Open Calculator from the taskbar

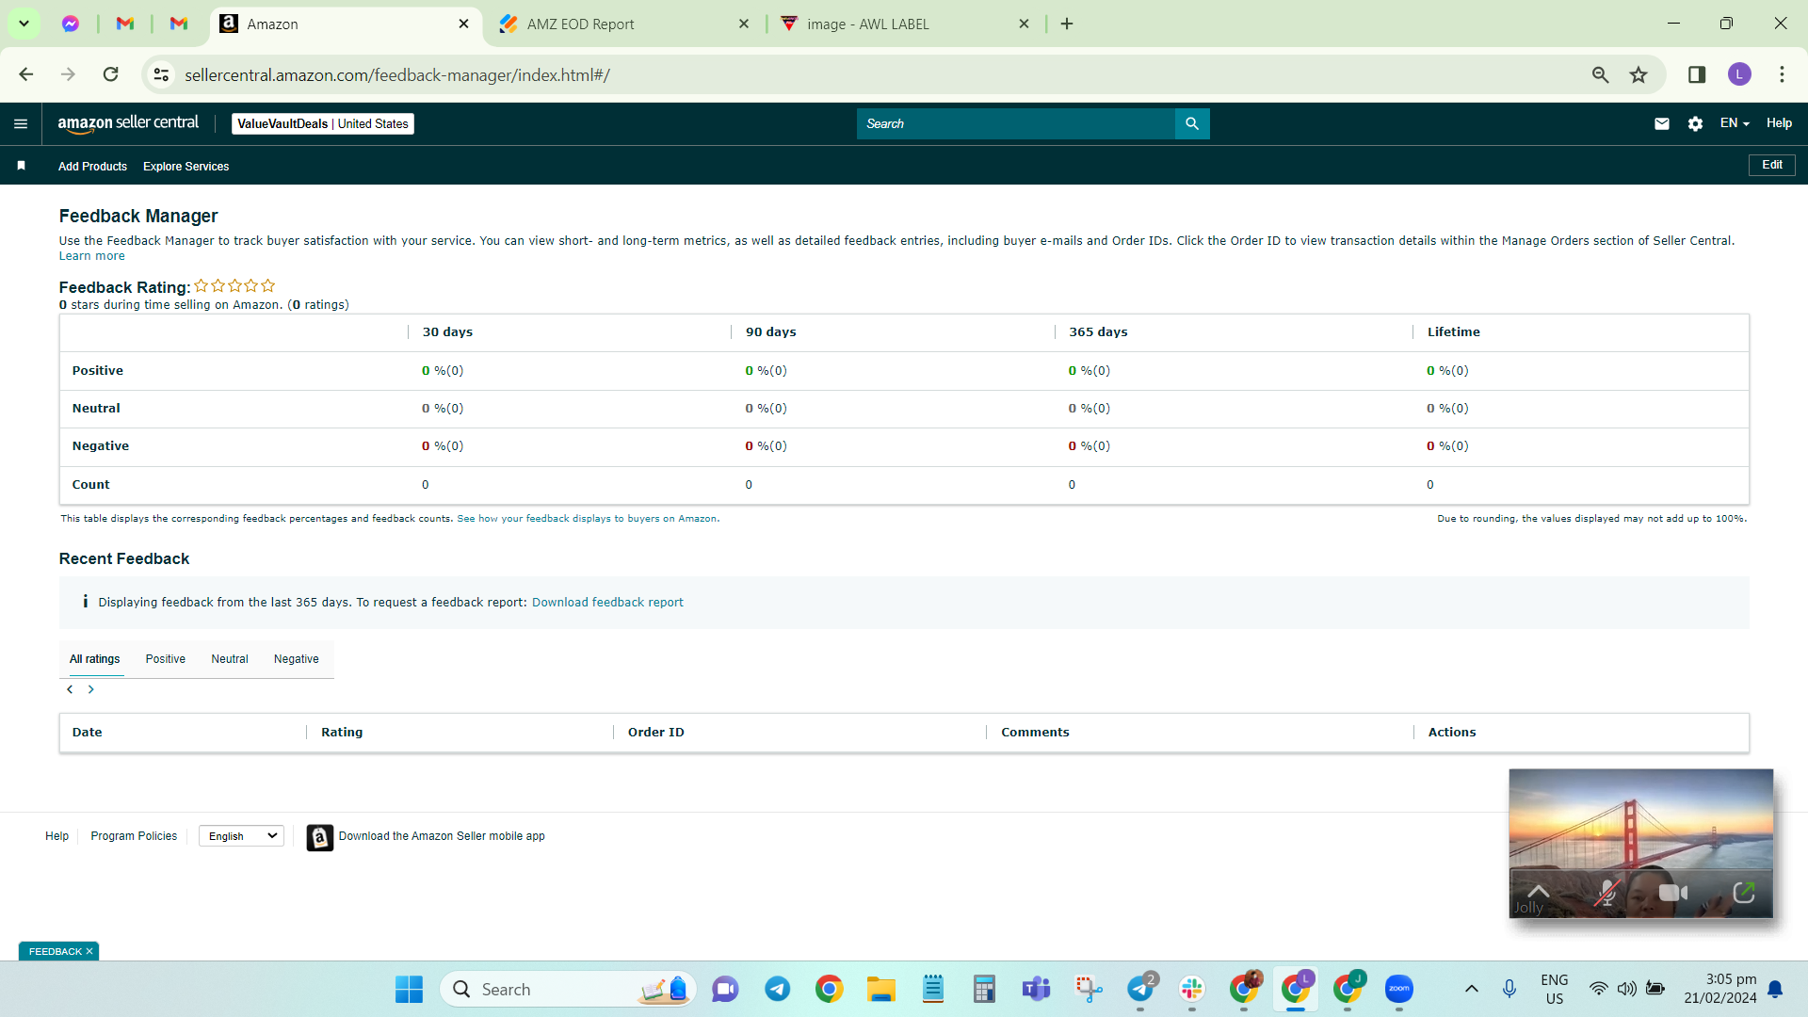pyautogui.click(x=984, y=990)
